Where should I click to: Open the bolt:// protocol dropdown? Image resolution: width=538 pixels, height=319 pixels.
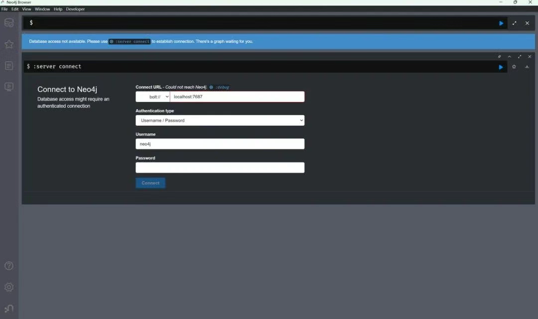coord(153,97)
